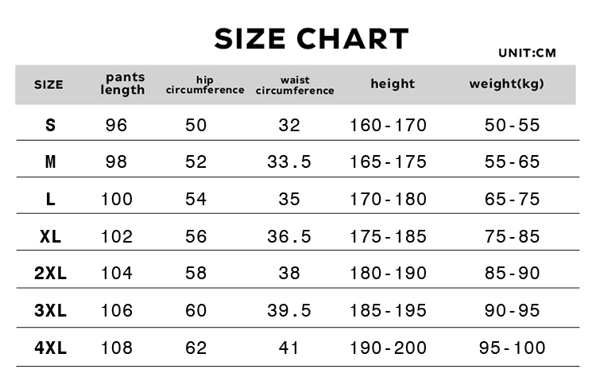Select the L size row label
This screenshot has height=377, width=596.
[50, 199]
